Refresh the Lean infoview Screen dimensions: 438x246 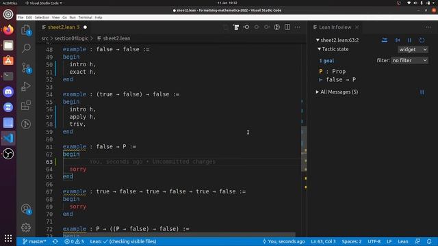422,40
